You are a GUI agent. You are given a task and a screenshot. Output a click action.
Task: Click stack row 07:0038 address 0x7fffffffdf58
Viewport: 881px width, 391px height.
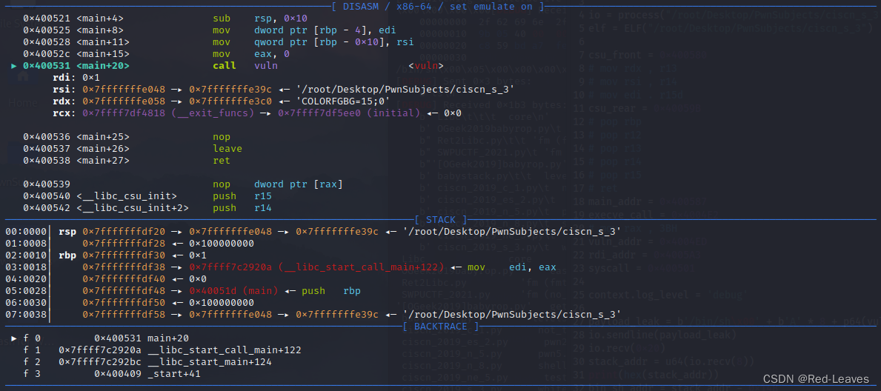click(x=129, y=313)
